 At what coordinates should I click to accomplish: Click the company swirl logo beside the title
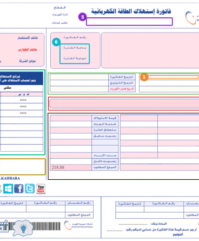click(x=191, y=18)
